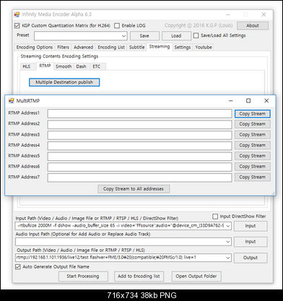The image size is (283, 301).
Task: Expand the Output Path dropdown arrow
Action: click(x=227, y=258)
